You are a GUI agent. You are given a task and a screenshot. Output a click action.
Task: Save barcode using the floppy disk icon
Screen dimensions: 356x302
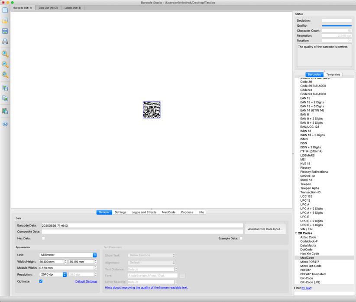coord(5,31)
